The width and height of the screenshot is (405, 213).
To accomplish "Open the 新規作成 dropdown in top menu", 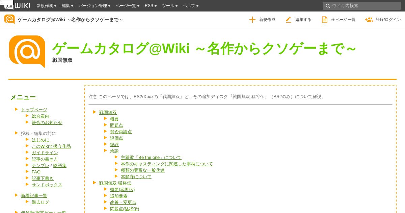I will point(47,6).
